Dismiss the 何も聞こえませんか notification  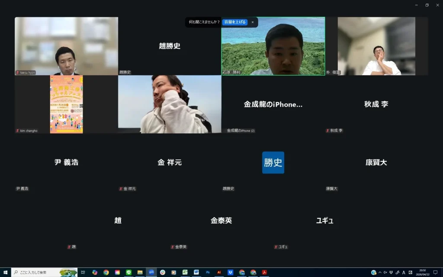253,22
